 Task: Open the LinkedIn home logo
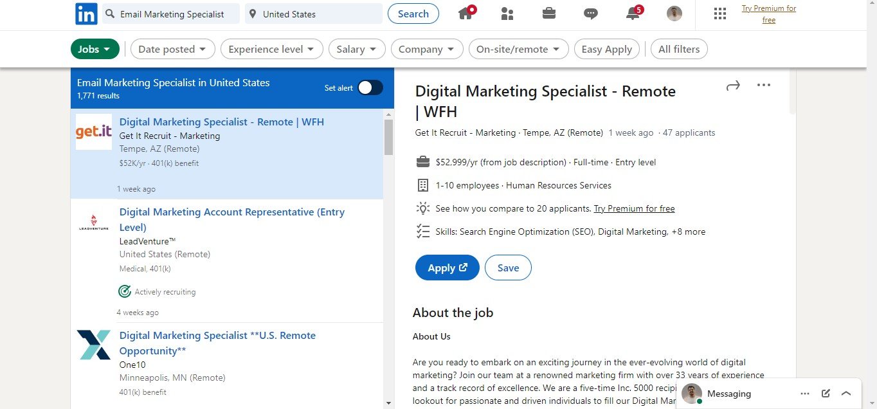click(86, 14)
